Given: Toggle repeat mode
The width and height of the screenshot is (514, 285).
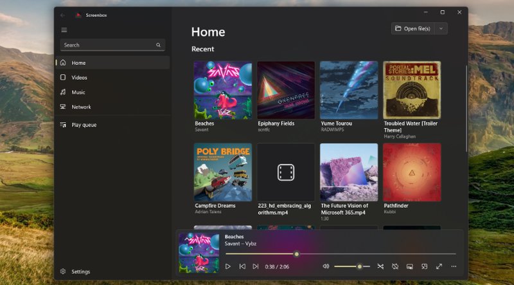Looking at the screenshot, I should [395, 266].
